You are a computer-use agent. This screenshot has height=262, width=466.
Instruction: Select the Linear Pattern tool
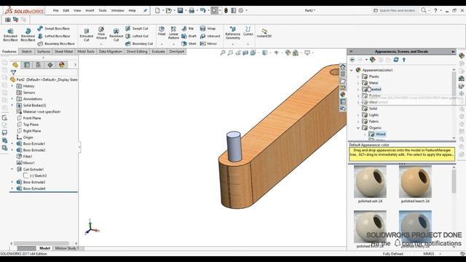click(x=173, y=33)
